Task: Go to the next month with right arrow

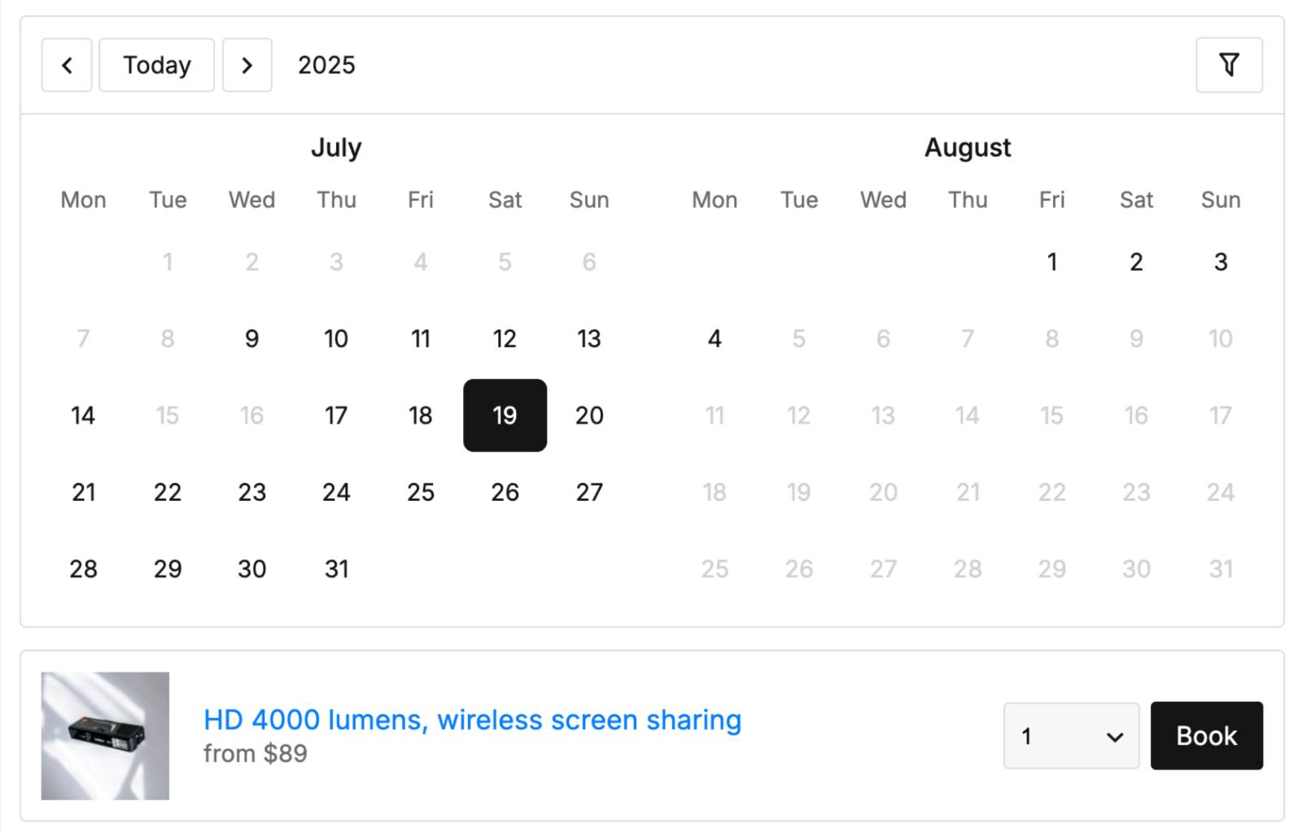Action: pos(247,65)
